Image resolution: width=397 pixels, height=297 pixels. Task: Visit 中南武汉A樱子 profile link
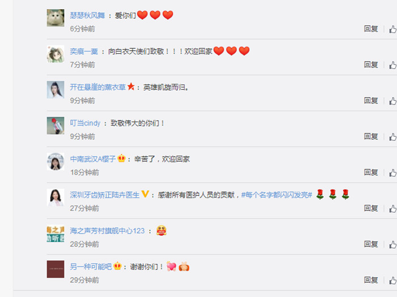click(92, 159)
